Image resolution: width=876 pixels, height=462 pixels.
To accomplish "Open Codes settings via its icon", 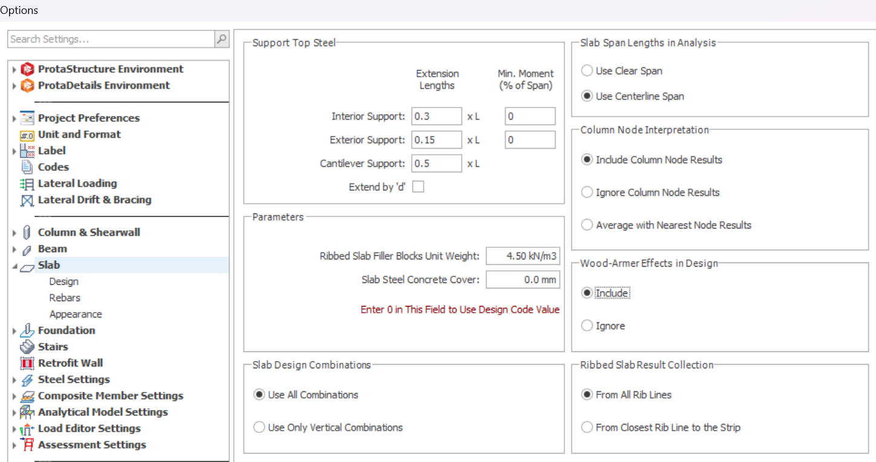I will [x=27, y=168].
